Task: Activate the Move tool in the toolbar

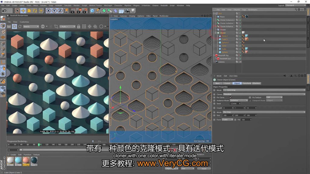Action: click(23, 11)
